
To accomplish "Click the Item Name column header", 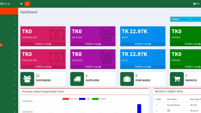I will coord(172,99).
